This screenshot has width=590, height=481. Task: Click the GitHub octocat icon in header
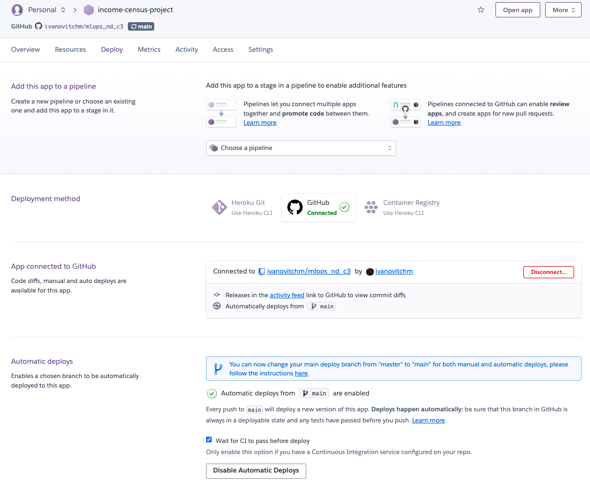click(x=39, y=26)
